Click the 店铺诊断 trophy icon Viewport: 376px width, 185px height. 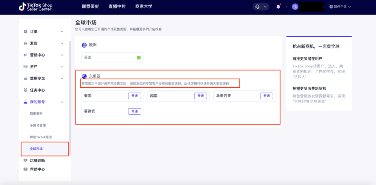[x=25, y=161]
